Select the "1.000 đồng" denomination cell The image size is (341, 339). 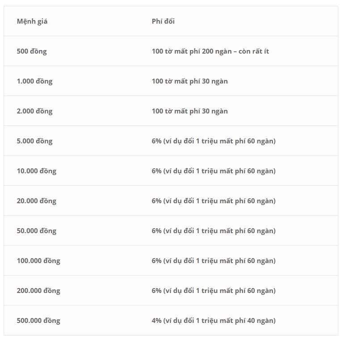tap(34, 81)
